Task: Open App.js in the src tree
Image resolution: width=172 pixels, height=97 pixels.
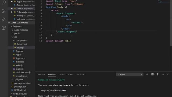Action: (21, 55)
